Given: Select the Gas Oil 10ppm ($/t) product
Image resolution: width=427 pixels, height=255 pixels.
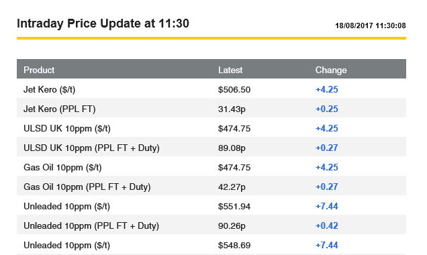Looking at the screenshot, I should click(x=62, y=167).
